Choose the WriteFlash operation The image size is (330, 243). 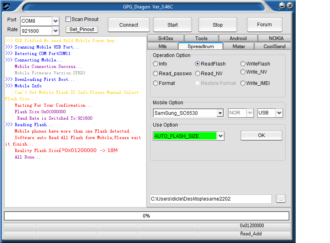(243, 63)
